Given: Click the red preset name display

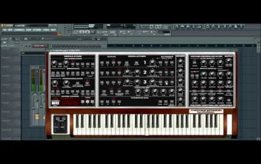Looking at the screenshot, I should 70,101.
